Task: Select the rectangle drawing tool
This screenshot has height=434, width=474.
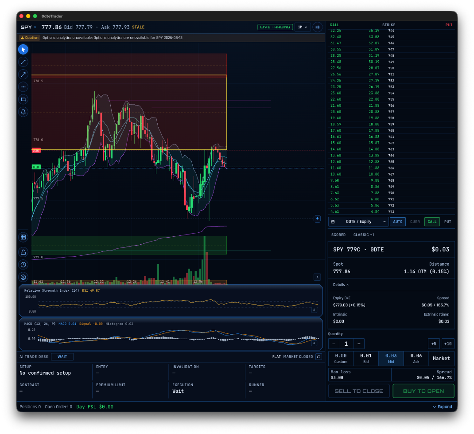Action: tap(23, 99)
